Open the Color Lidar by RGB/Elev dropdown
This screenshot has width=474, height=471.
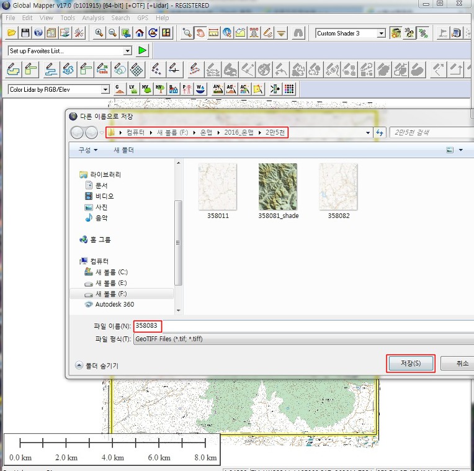[x=105, y=89]
